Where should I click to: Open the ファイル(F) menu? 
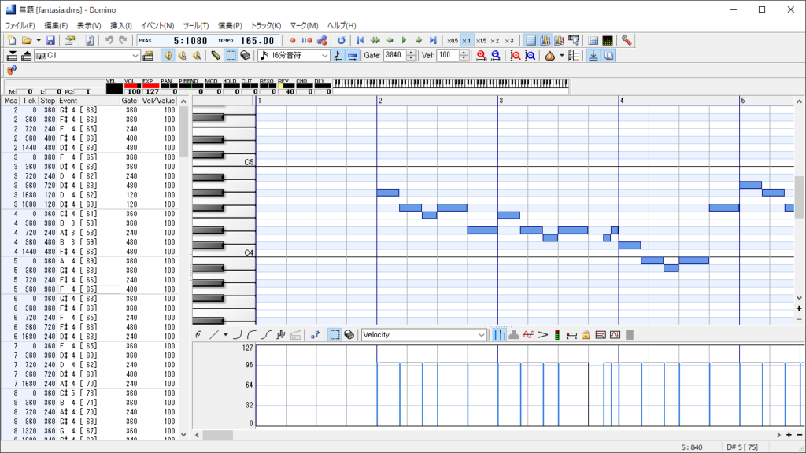click(x=20, y=25)
